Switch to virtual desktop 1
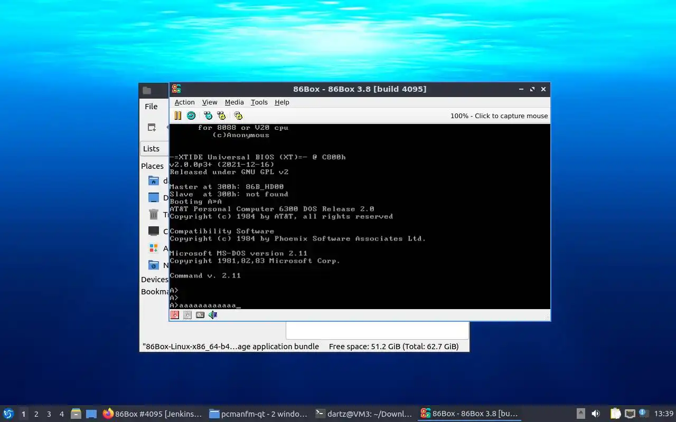The height and width of the screenshot is (422, 676). (x=23, y=414)
